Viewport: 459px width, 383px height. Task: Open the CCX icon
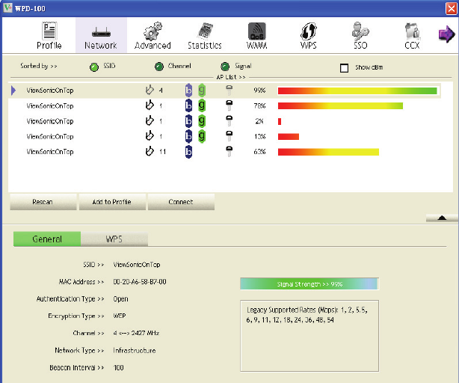[x=412, y=31]
